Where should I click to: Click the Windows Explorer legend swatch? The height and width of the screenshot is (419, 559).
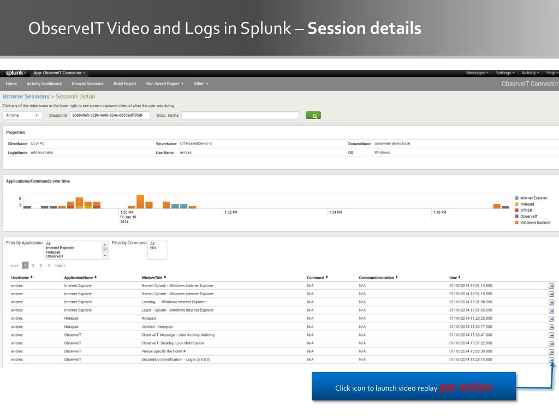point(516,223)
